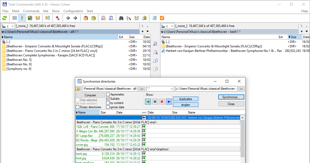This screenshot has width=310, height=163.
Task: Click the Synchronize directories toolbar icon
Action: (137, 18)
